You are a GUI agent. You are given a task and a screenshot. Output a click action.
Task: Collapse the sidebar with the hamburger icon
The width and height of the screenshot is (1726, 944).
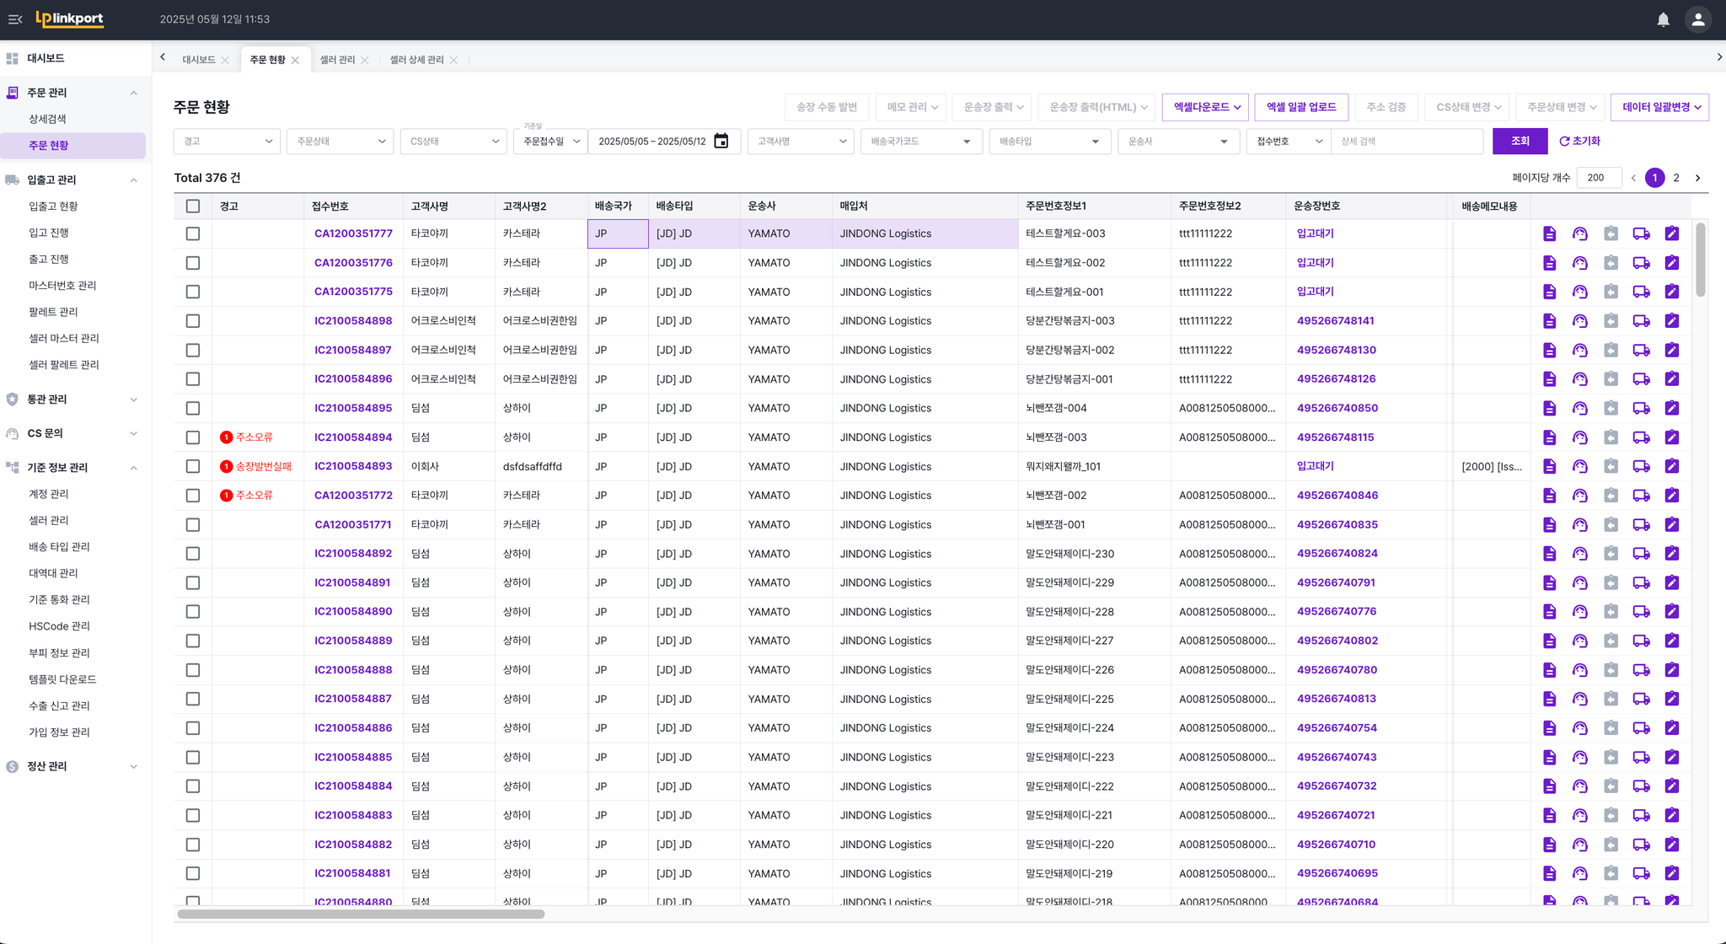15,19
